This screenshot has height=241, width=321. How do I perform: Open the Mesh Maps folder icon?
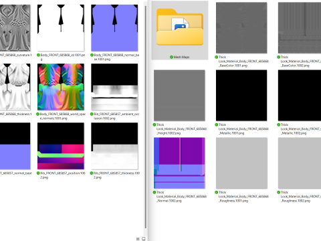pyautogui.click(x=180, y=27)
